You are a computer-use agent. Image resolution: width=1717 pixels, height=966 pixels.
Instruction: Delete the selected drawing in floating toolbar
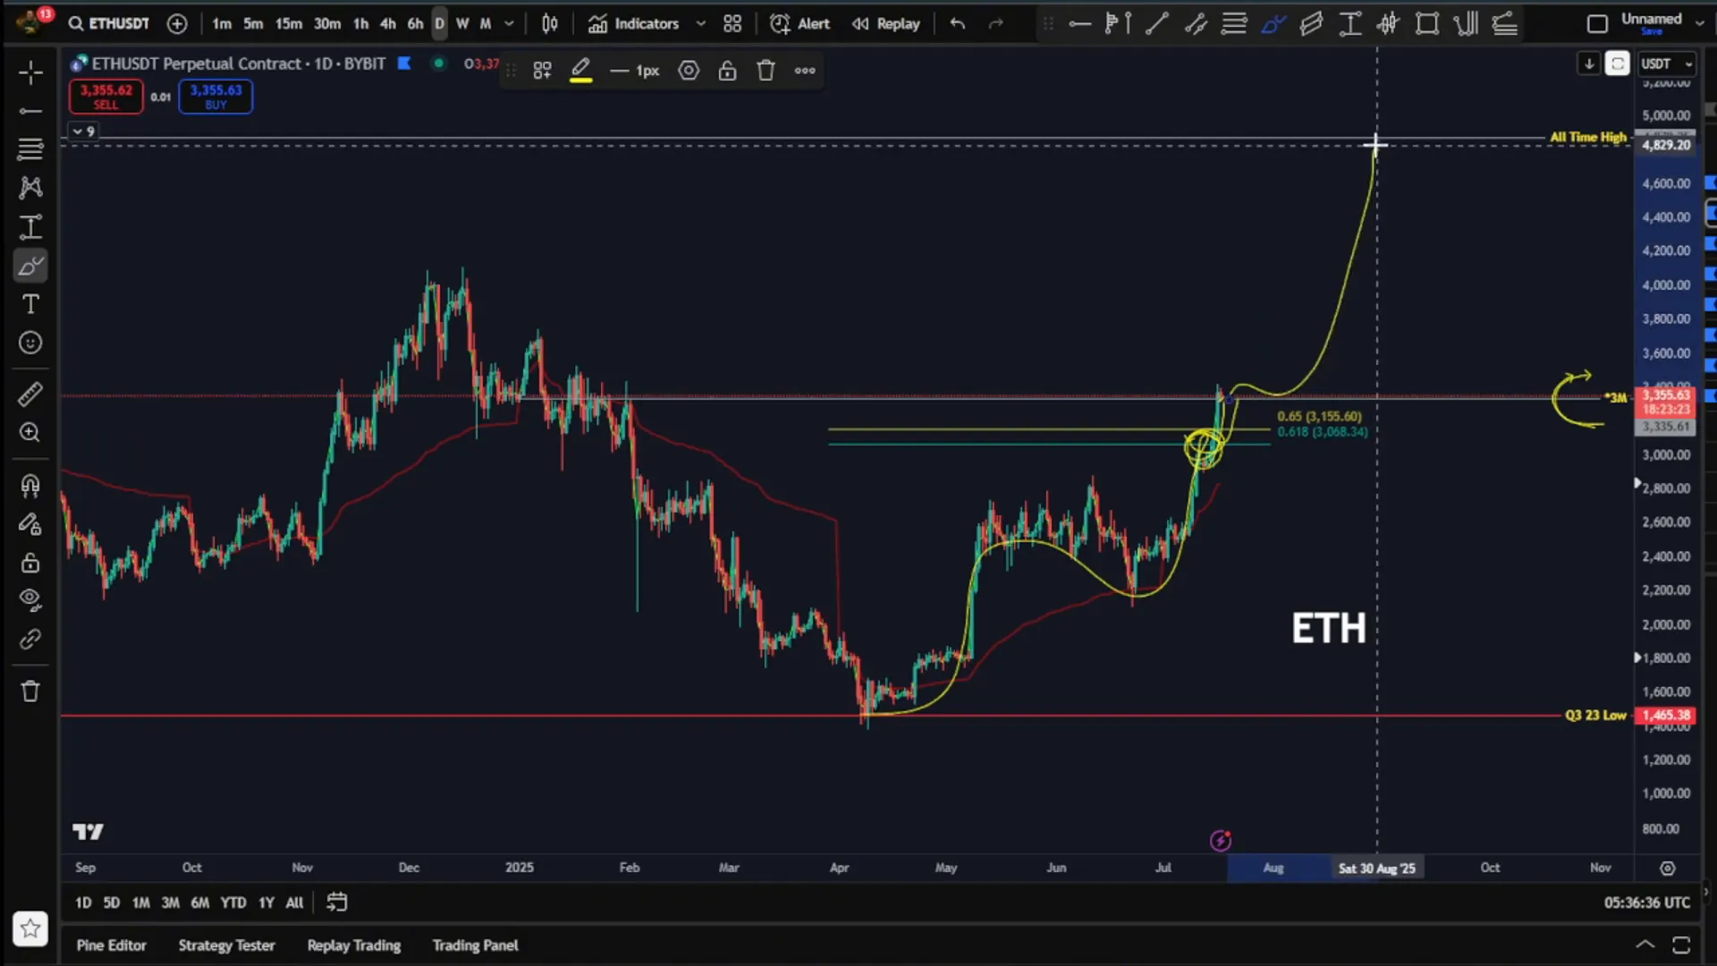[x=765, y=71]
